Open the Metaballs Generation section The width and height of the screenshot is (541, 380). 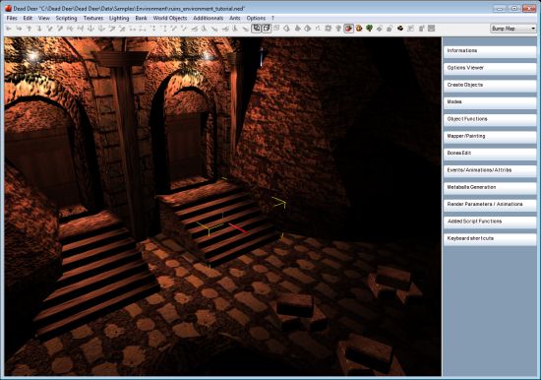pos(490,188)
